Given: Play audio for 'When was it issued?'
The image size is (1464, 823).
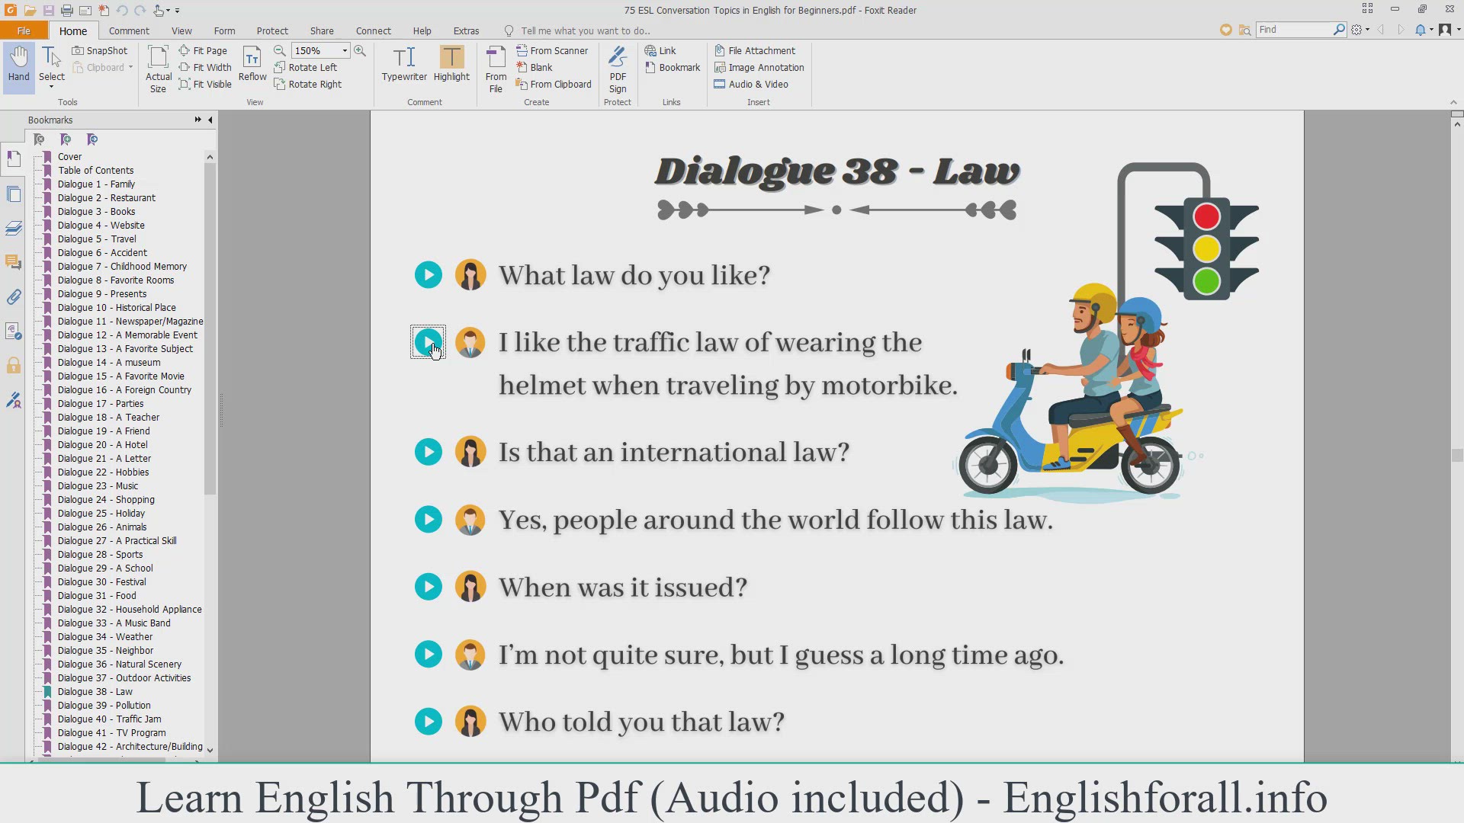Looking at the screenshot, I should pos(429,587).
